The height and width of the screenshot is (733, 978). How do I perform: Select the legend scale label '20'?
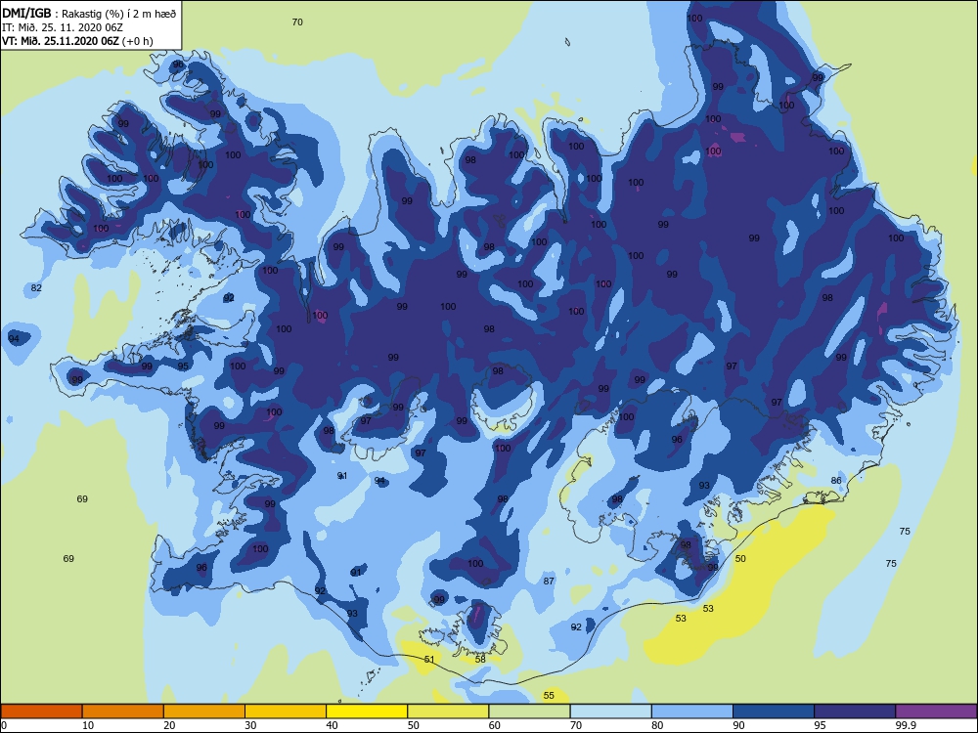click(169, 725)
